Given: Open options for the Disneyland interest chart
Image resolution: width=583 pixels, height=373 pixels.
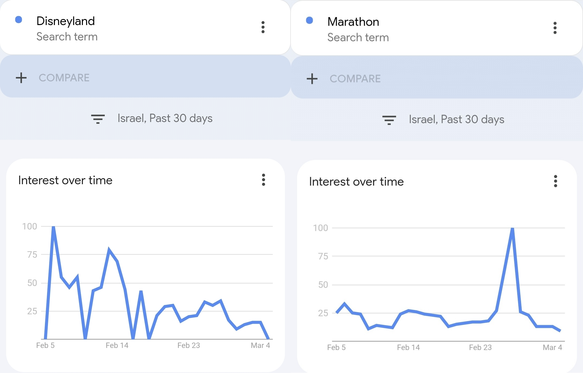Looking at the screenshot, I should 263,180.
